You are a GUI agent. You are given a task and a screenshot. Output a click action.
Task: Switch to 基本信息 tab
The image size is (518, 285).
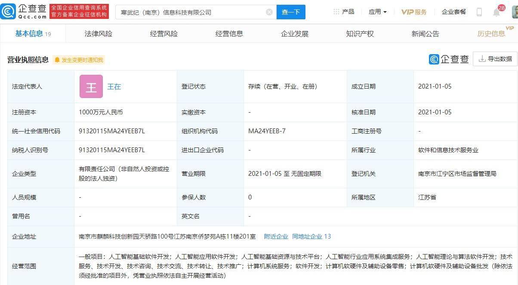click(x=33, y=34)
